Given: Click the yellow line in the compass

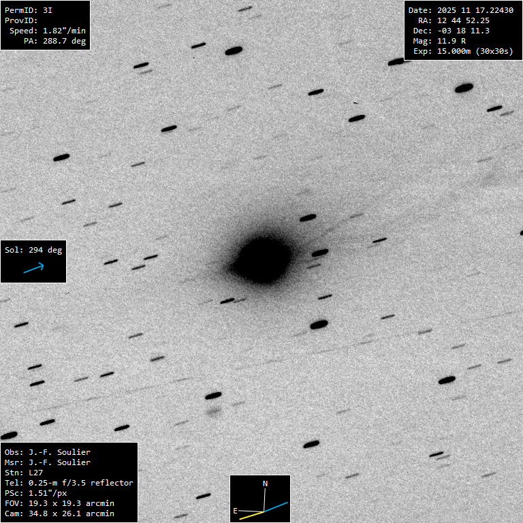Looking at the screenshot, I should (x=251, y=515).
